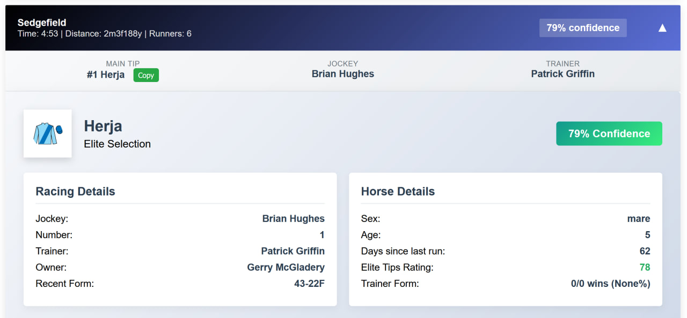Collapse the Sedgefield race card arrow
This screenshot has height=318, width=687.
pos(662,28)
